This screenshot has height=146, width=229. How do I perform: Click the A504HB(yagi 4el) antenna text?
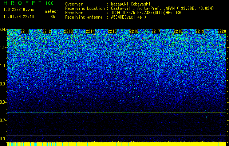tap(129, 17)
